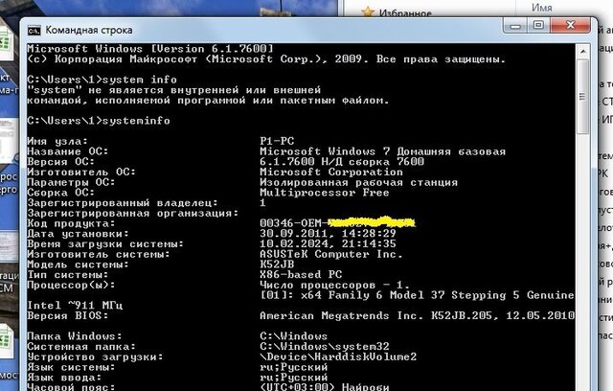Grab the console vertical scrollbar thumb

coord(583,96)
